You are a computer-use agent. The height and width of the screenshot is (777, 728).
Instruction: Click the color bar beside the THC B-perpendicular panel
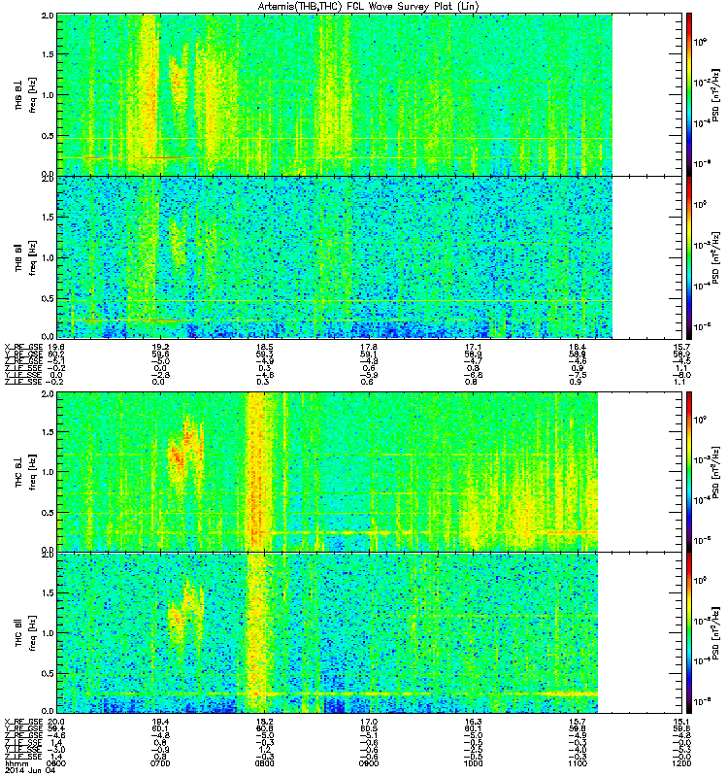click(x=689, y=471)
